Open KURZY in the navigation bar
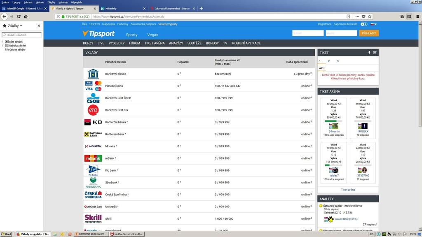Screen dimensions: 422x237 click(88, 43)
